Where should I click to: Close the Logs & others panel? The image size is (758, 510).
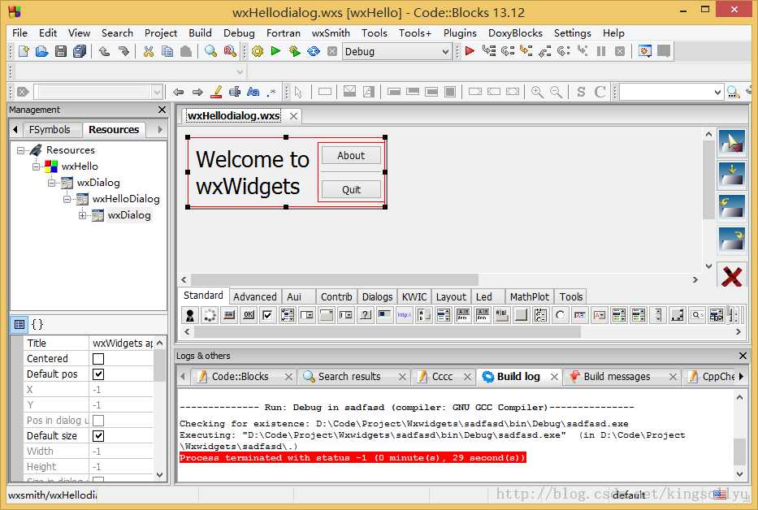743,356
